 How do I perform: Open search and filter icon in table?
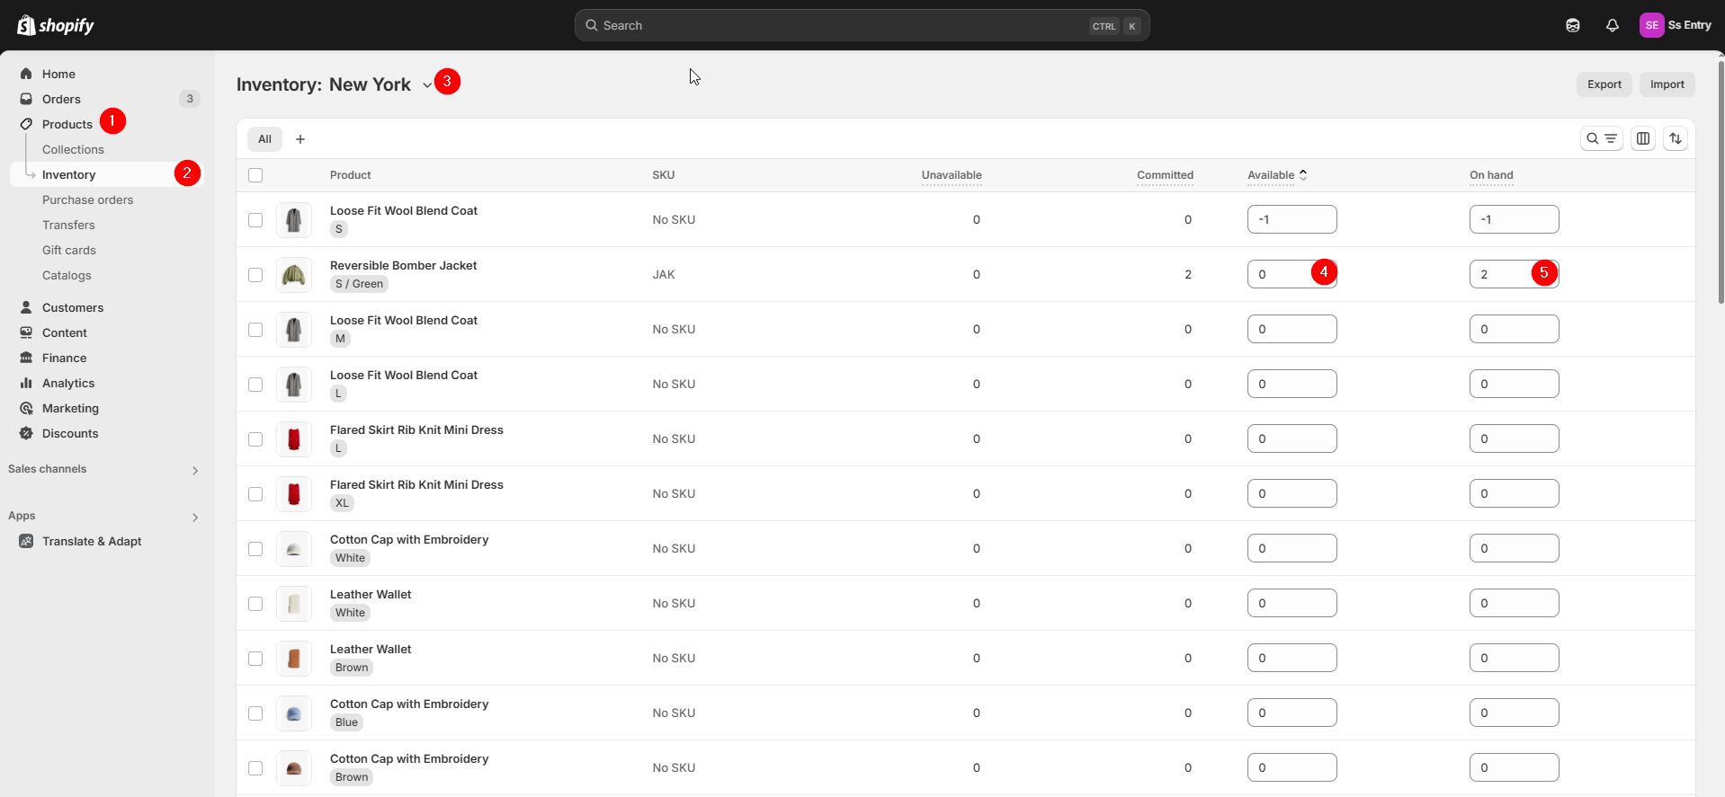point(1601,138)
